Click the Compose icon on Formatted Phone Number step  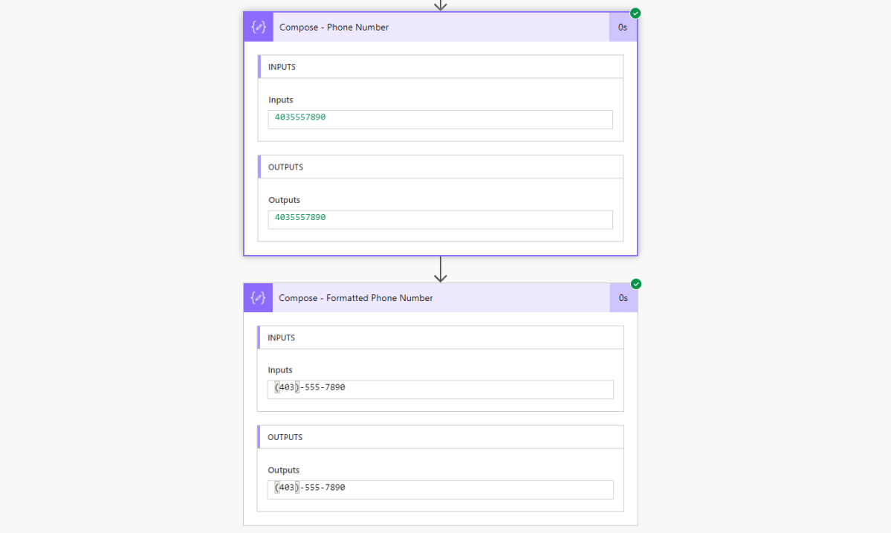tap(258, 297)
